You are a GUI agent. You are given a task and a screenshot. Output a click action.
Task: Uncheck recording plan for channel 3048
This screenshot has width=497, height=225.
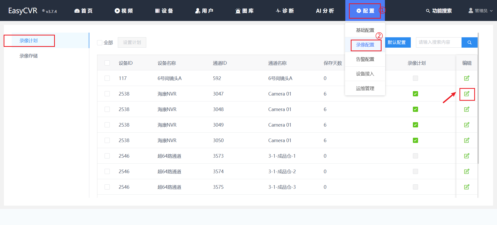click(415, 109)
